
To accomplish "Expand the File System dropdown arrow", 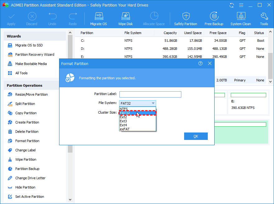I will 153,103.
